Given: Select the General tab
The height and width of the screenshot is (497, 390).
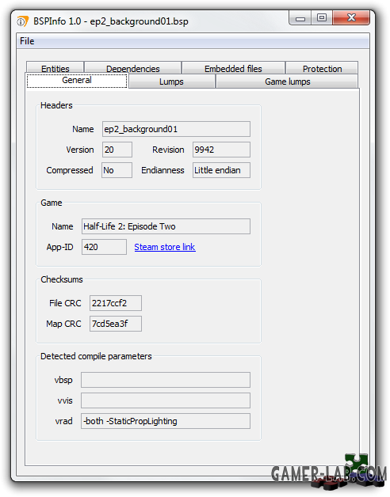Looking at the screenshot, I should tap(77, 81).
